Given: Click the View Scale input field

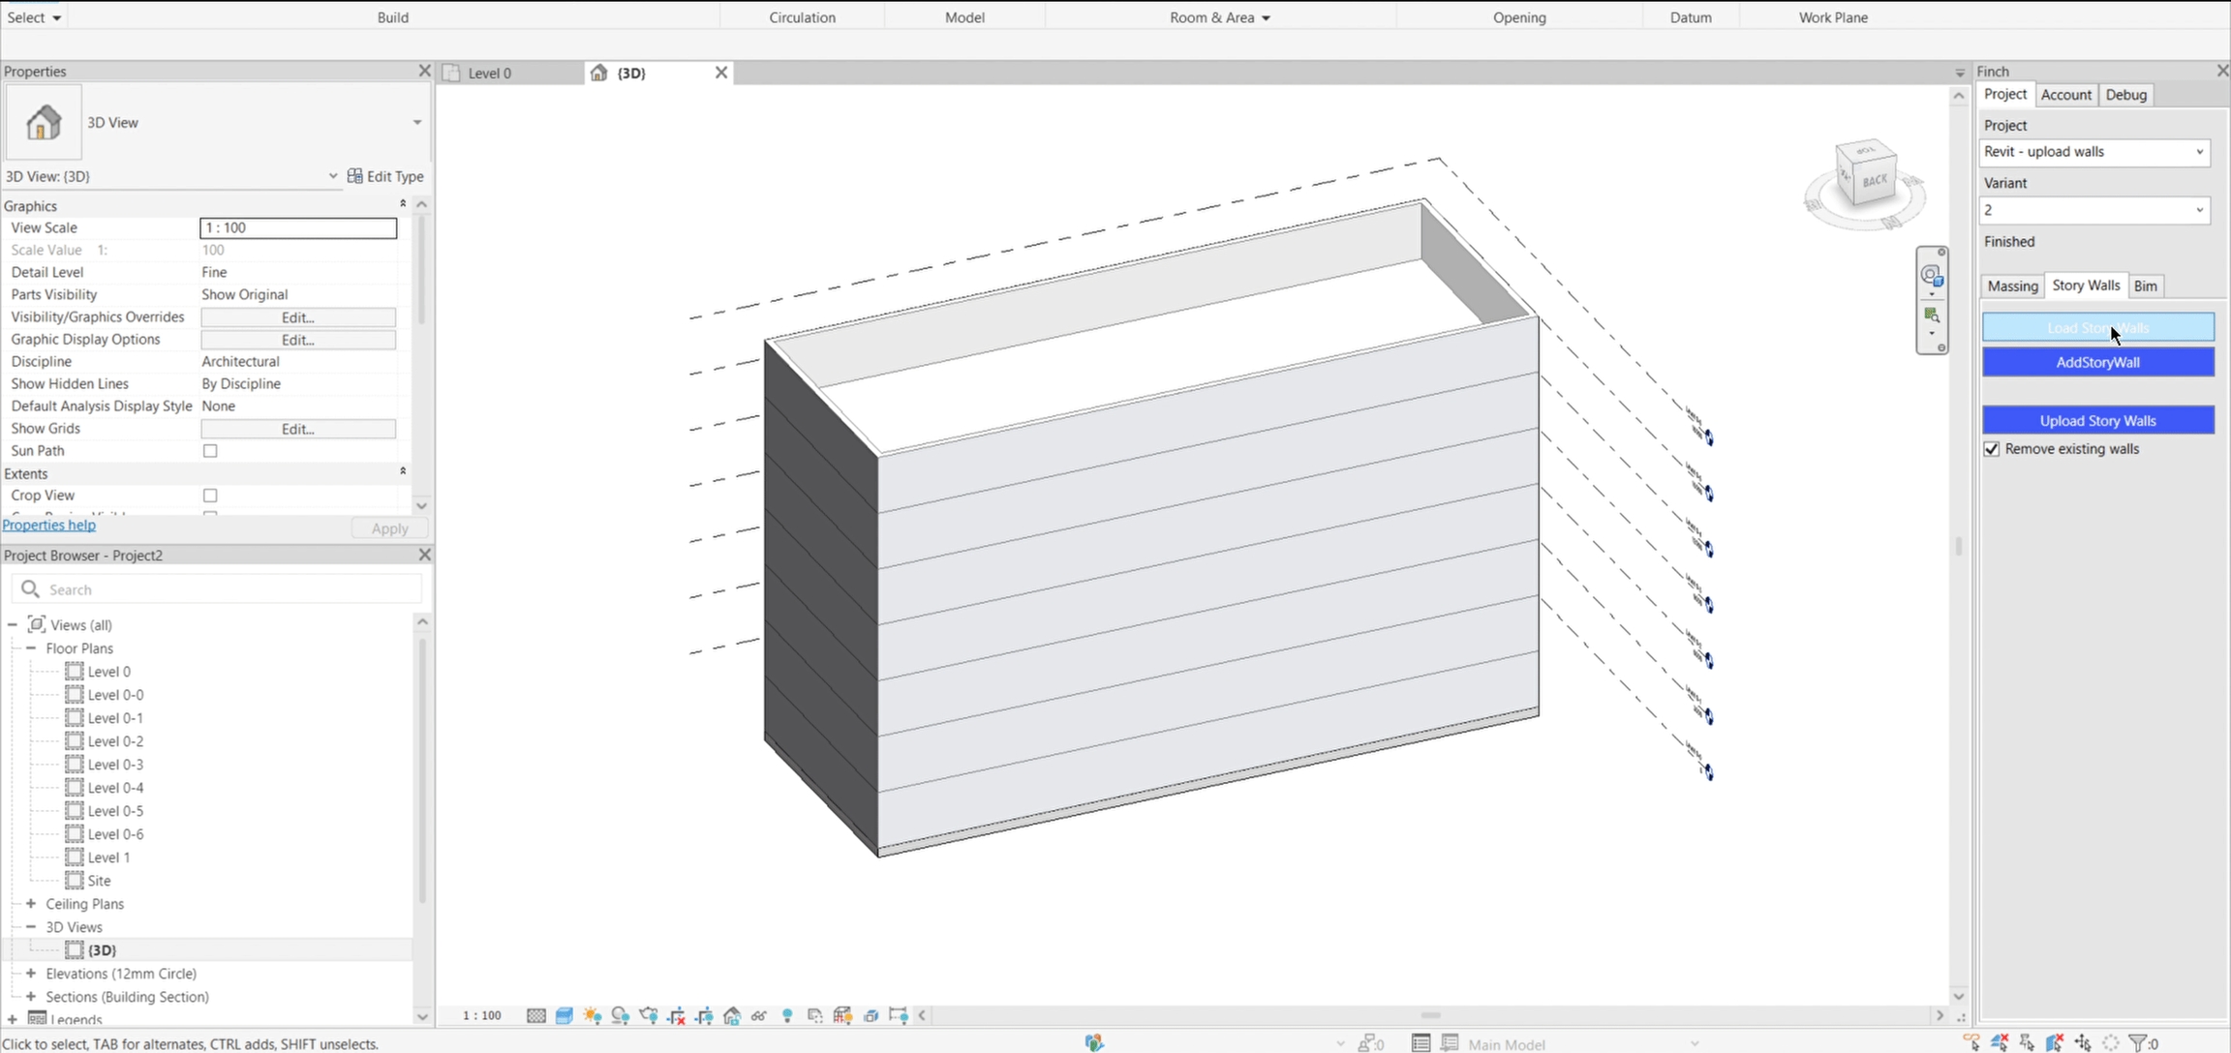Looking at the screenshot, I should coord(298,227).
